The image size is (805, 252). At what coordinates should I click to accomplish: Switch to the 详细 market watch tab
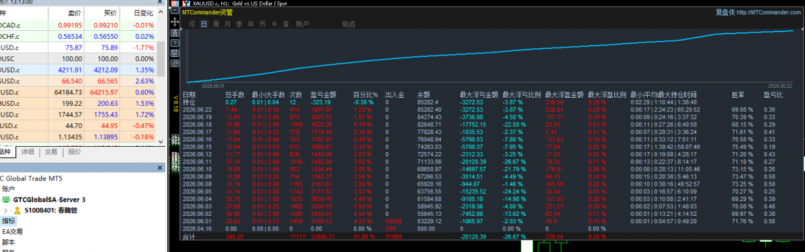(x=28, y=152)
